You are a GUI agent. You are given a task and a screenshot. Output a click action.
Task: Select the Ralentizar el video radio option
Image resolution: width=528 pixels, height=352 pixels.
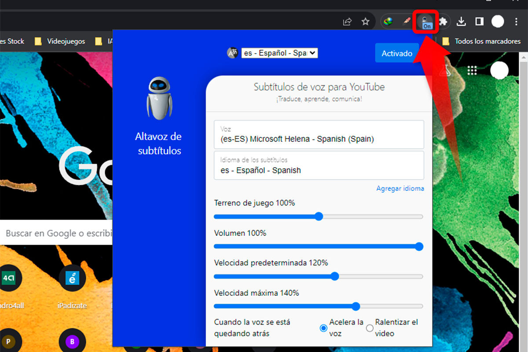tap(370, 328)
